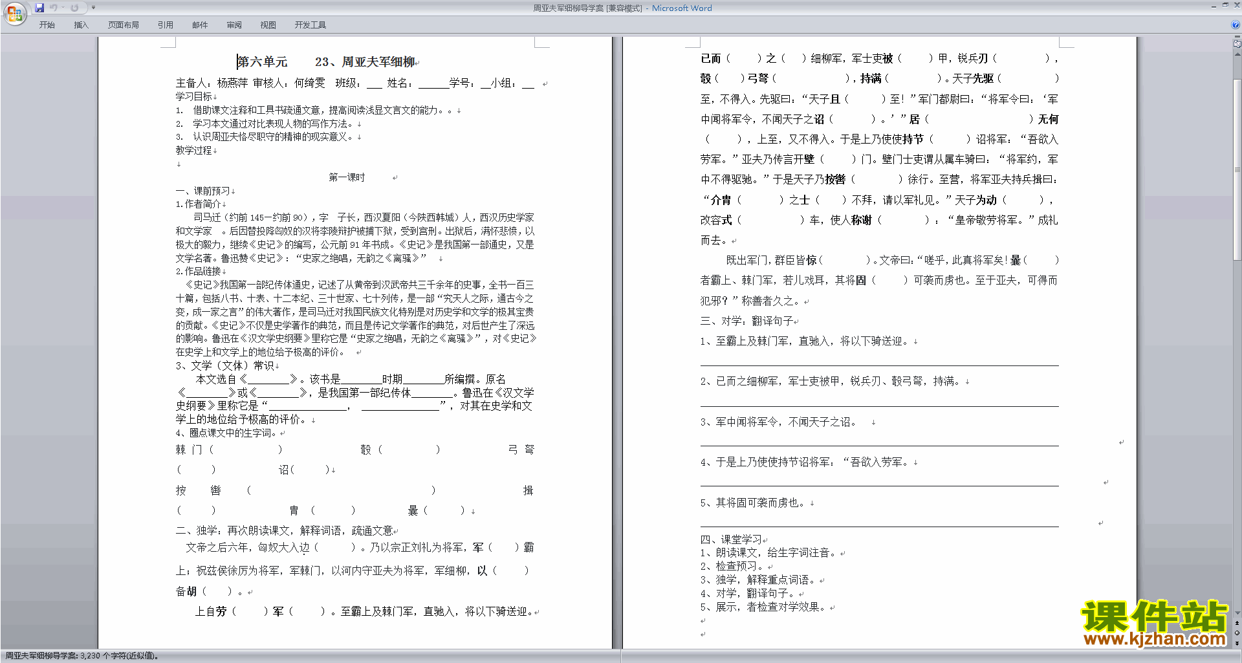This screenshot has width=1242, height=663.
Task: Go to previous page double-arrow button
Action: [1237, 623]
